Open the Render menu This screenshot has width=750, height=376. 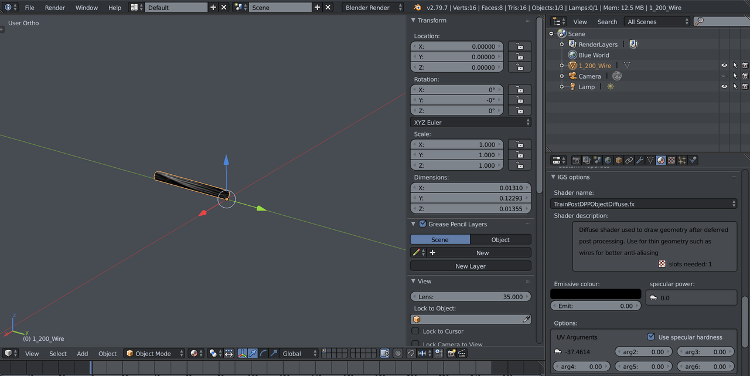55,8
